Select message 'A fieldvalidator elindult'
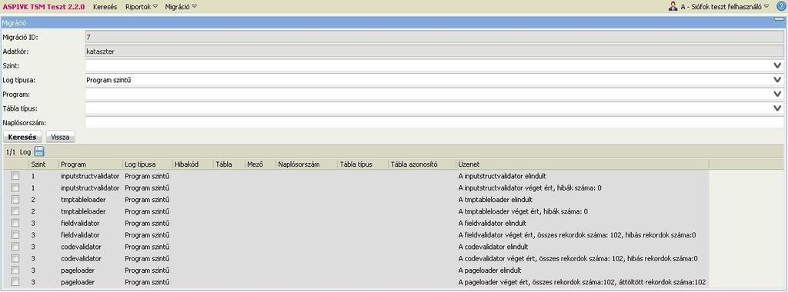 click(x=492, y=223)
